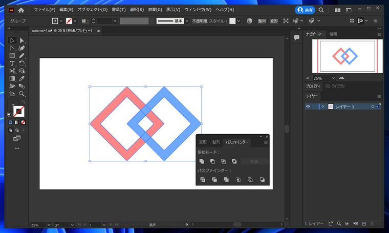Open the 効果(C) menu
The height and width of the screenshot is (233, 389).
coord(155,10)
